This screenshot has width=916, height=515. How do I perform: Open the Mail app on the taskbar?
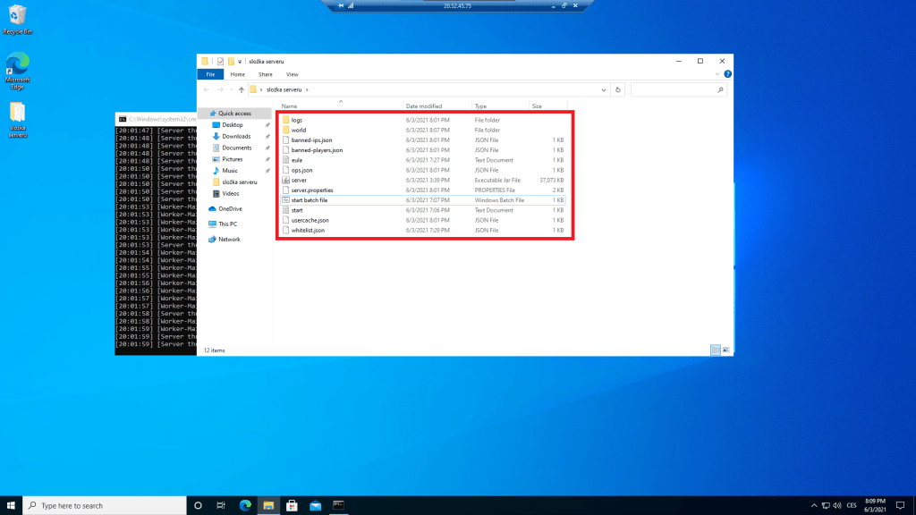tap(316, 505)
